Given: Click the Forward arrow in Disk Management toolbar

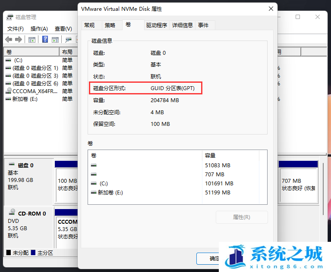Looking at the screenshot, I should [x=19, y=39].
